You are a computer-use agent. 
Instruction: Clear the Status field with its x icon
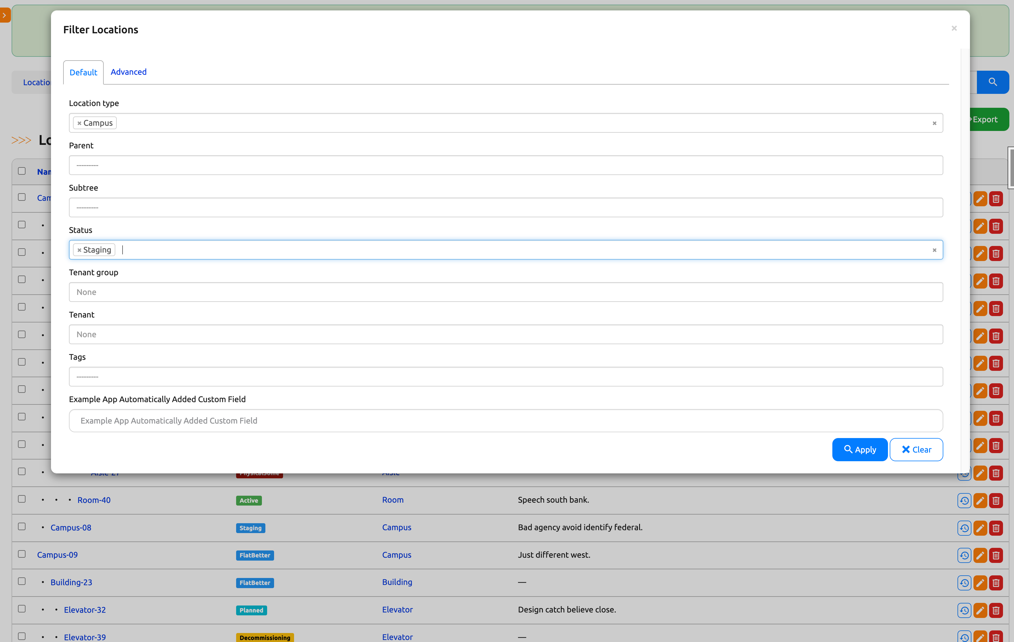[x=934, y=250]
